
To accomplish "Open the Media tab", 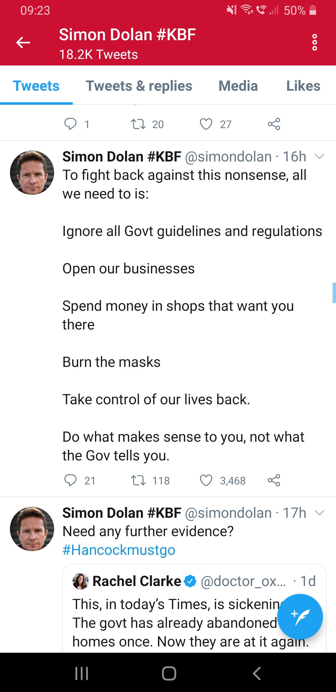I will pos(238,86).
